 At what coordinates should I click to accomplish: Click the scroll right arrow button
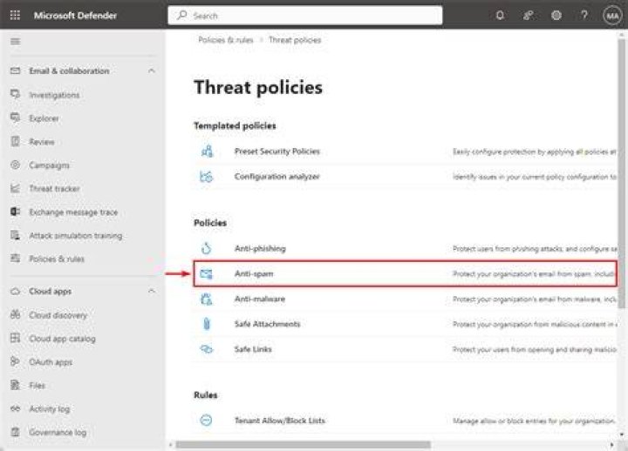(611, 445)
